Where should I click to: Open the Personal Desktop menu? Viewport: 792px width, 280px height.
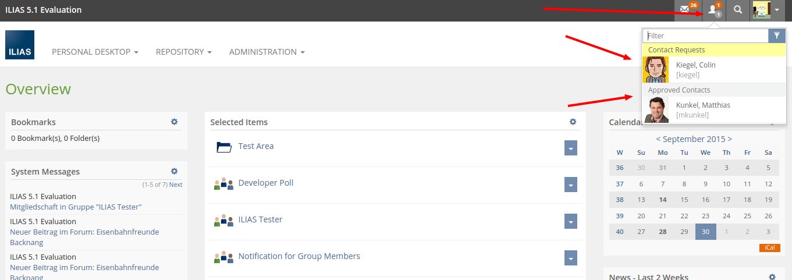[95, 52]
